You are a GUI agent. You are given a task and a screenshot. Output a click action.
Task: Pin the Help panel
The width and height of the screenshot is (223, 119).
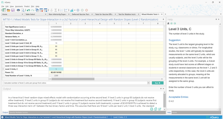216,19
